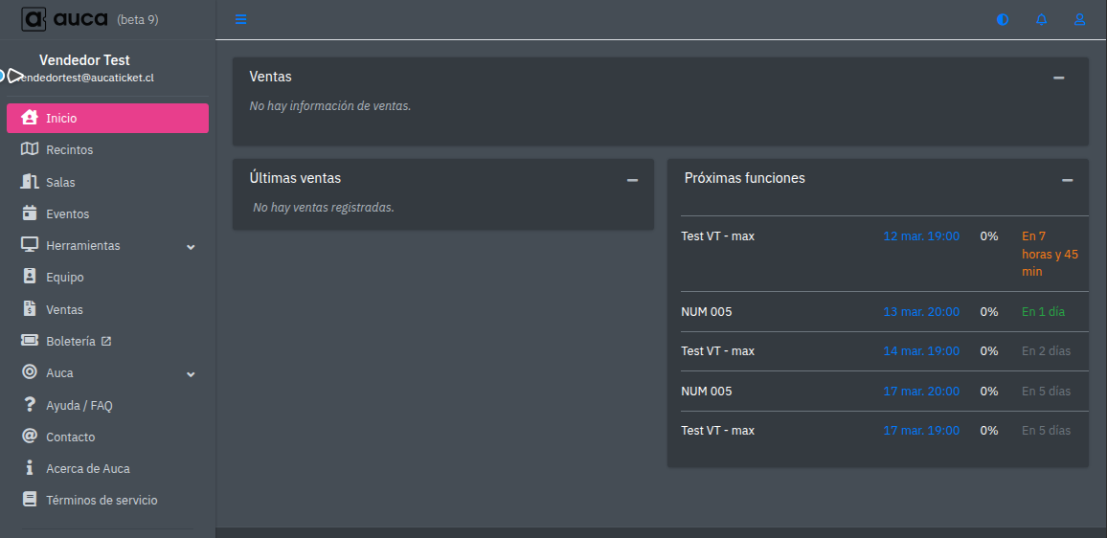This screenshot has height=538, width=1107.
Task: Collapse the Próximas funciones panel
Action: (1067, 180)
